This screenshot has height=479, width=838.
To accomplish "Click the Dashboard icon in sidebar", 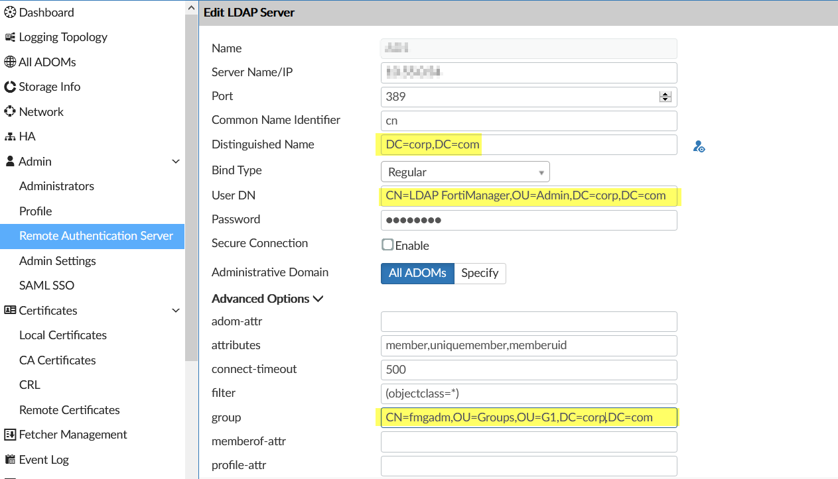I will point(10,13).
